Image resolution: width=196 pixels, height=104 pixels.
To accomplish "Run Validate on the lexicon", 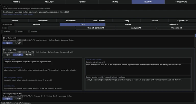I will coord(155,21).
